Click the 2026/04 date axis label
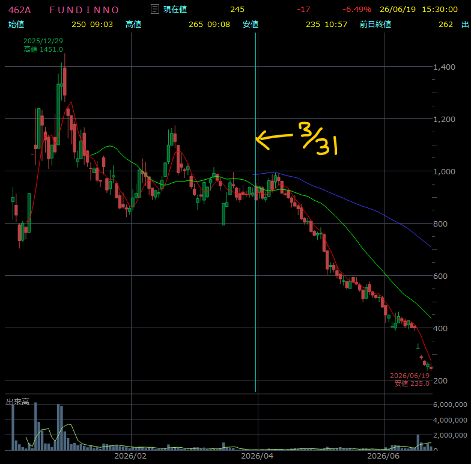 [257, 456]
